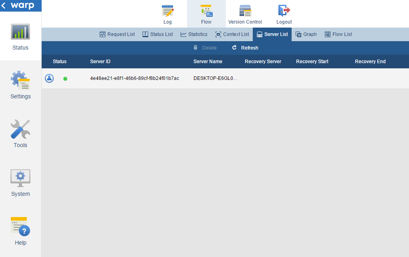Switch to the Status List tab
This screenshot has width=409, height=257.
[158, 34]
